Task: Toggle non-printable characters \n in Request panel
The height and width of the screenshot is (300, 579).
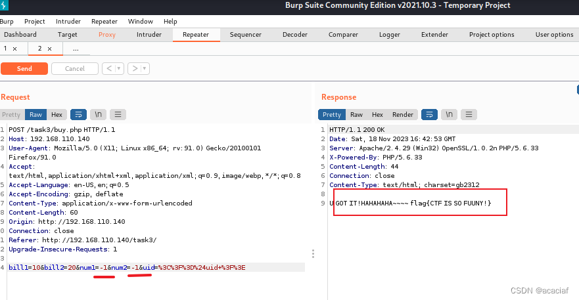Action: tap(98, 115)
